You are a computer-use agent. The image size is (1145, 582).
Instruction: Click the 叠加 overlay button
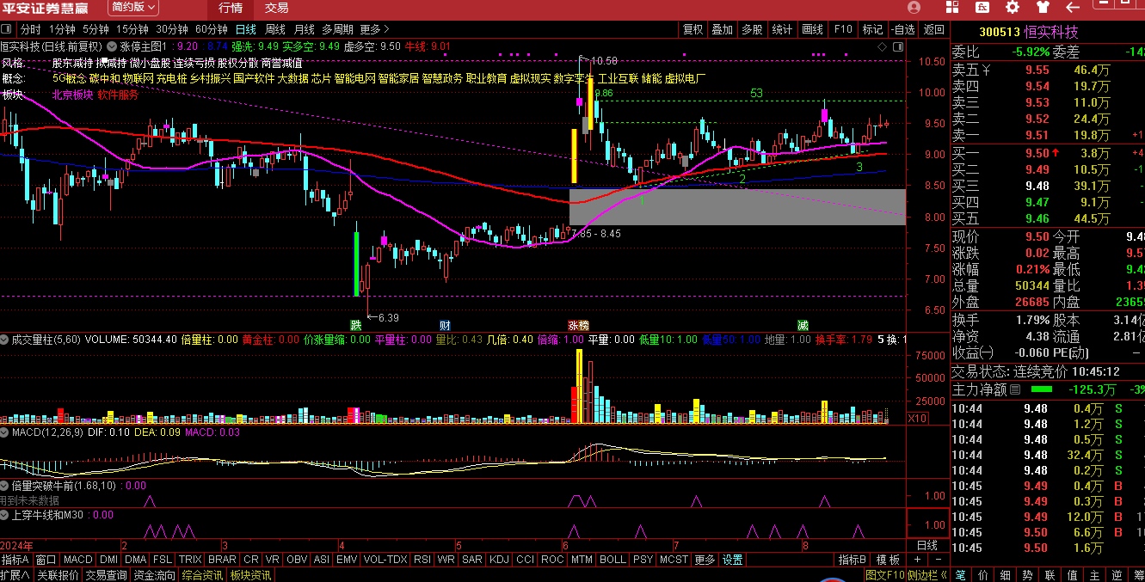click(722, 29)
